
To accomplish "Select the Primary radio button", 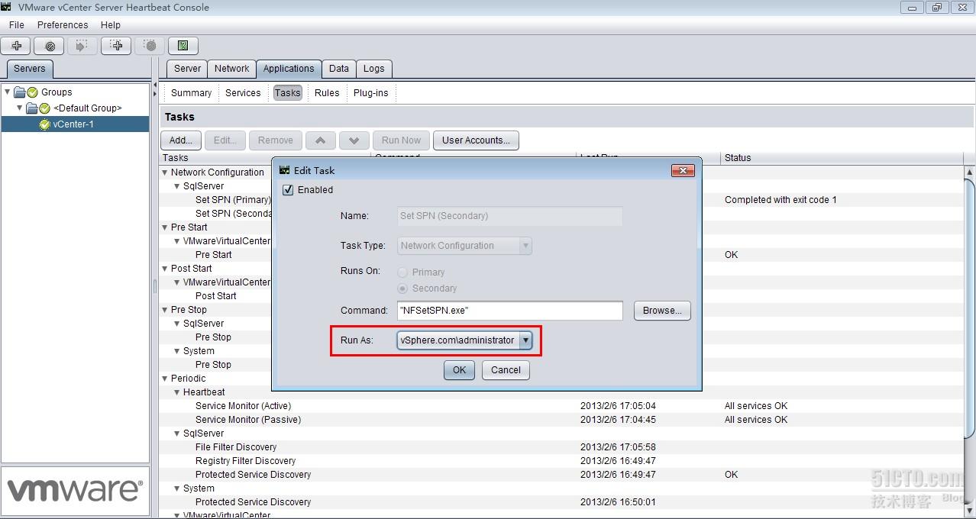I will (x=402, y=272).
